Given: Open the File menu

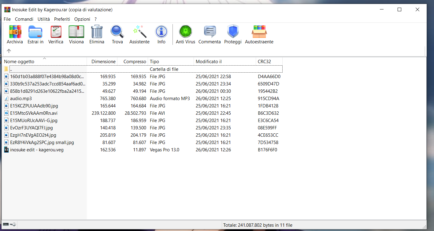Looking at the screenshot, I should pyautogui.click(x=7, y=19).
